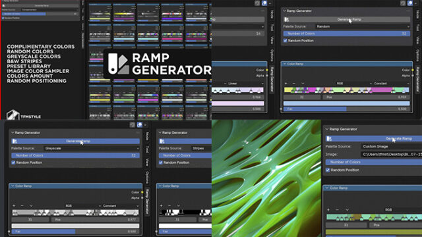422x237 pixels.
Task: Click the add color stop plus icon in Greyscale ramp
Action: click(x=14, y=206)
